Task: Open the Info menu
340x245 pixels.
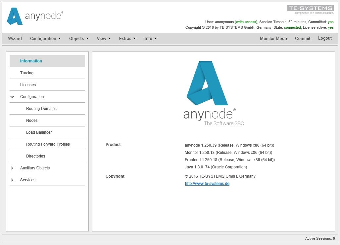Action: (x=150, y=39)
